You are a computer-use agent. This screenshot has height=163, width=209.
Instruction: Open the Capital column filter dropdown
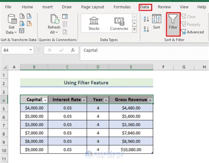coord(45,100)
